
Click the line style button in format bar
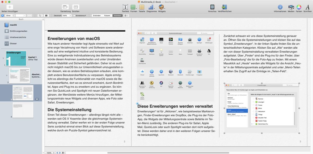[40, 15]
